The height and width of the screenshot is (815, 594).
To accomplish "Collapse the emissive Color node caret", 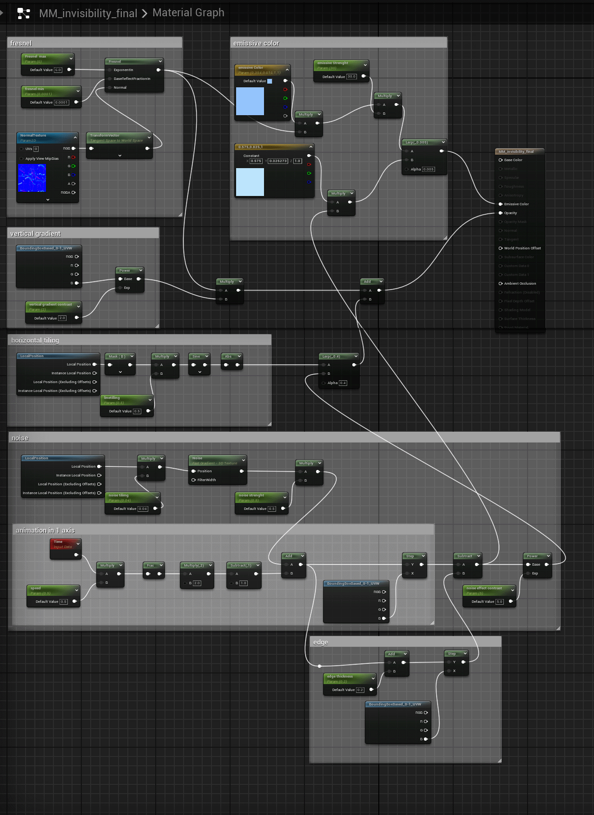I will point(287,70).
